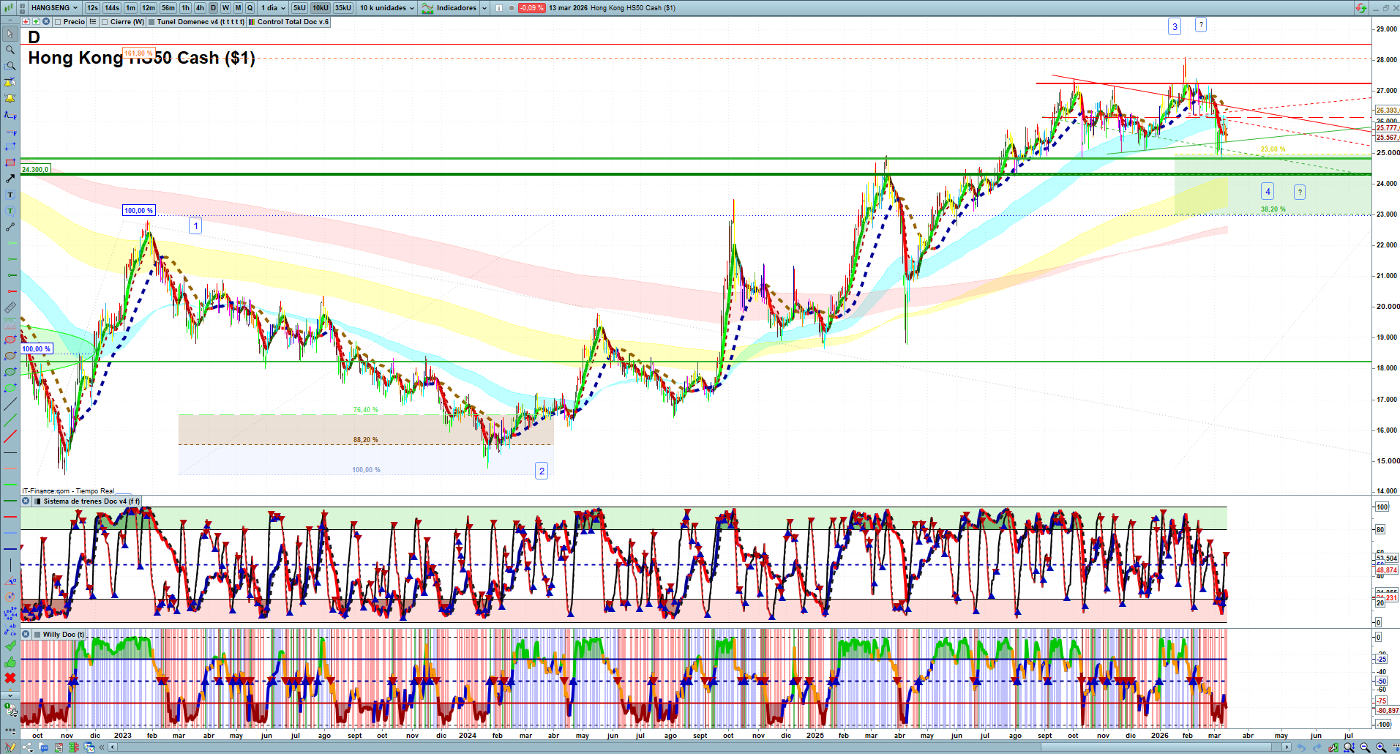This screenshot has height=754, width=1400.
Task: Open the Indicadores chart icon
Action: pyautogui.click(x=428, y=8)
